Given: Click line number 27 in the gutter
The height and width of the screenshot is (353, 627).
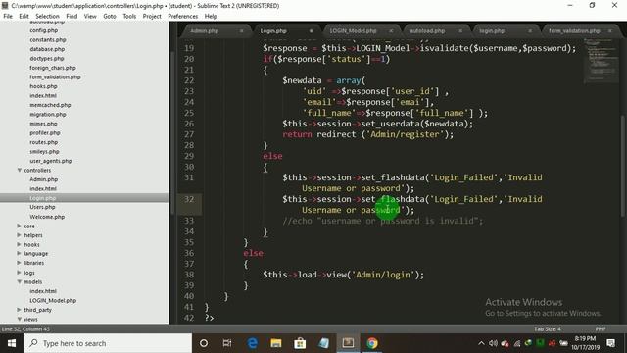Looking at the screenshot, I should (x=189, y=134).
